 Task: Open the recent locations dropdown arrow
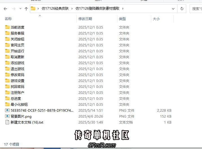tap(20, 9)
